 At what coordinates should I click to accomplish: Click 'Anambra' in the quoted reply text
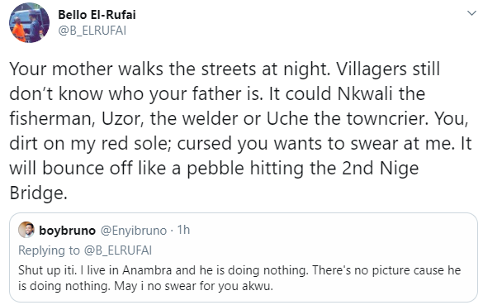point(147,270)
